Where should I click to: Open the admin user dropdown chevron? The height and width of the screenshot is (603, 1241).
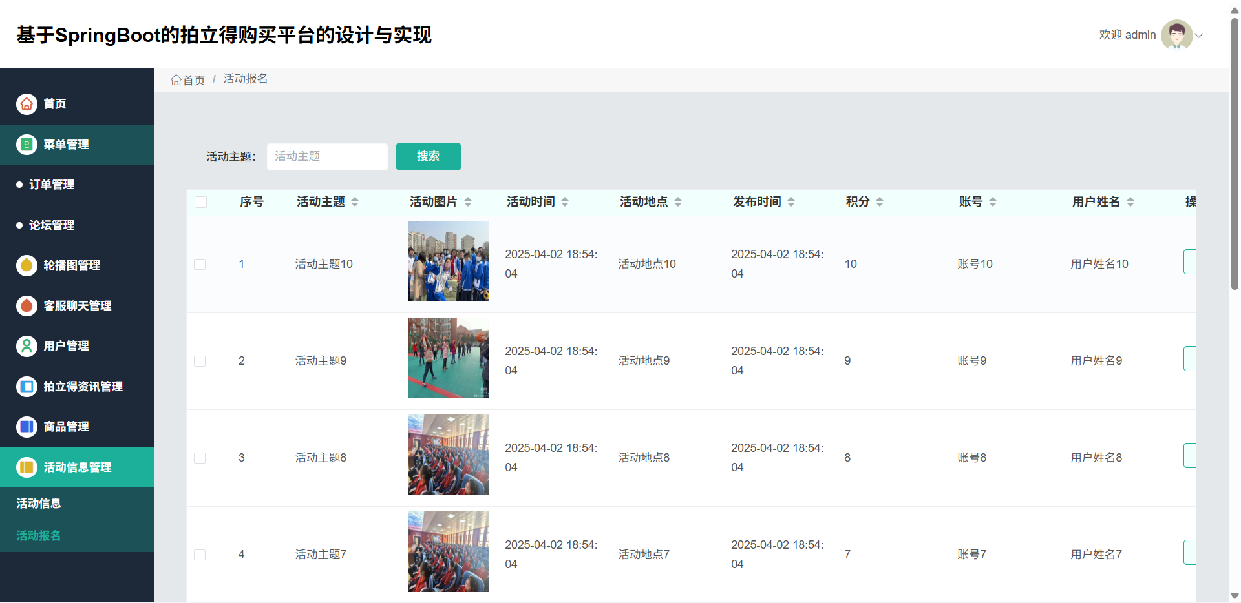click(1199, 36)
